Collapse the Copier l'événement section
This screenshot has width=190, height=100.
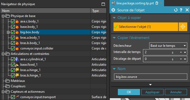pos(114,38)
